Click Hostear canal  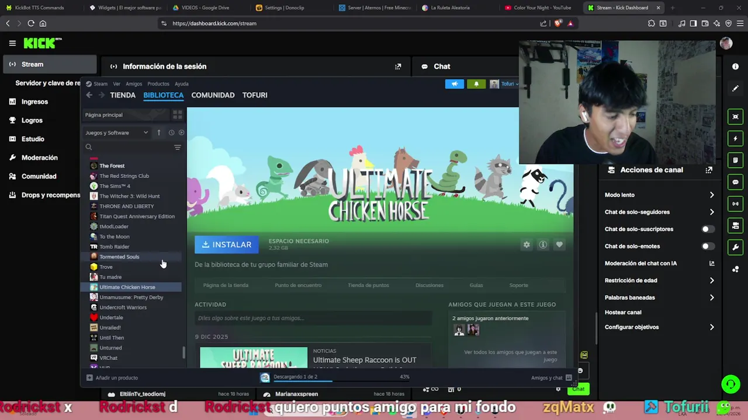pos(623,313)
